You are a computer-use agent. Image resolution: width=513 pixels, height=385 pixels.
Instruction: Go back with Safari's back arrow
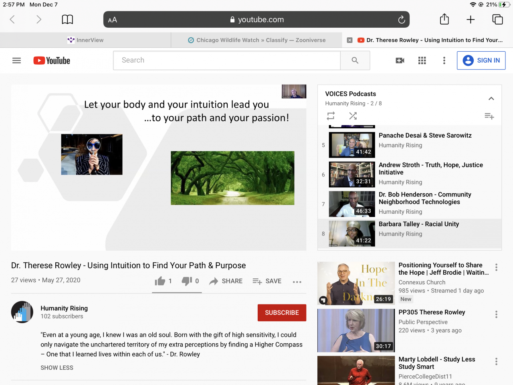coord(12,19)
